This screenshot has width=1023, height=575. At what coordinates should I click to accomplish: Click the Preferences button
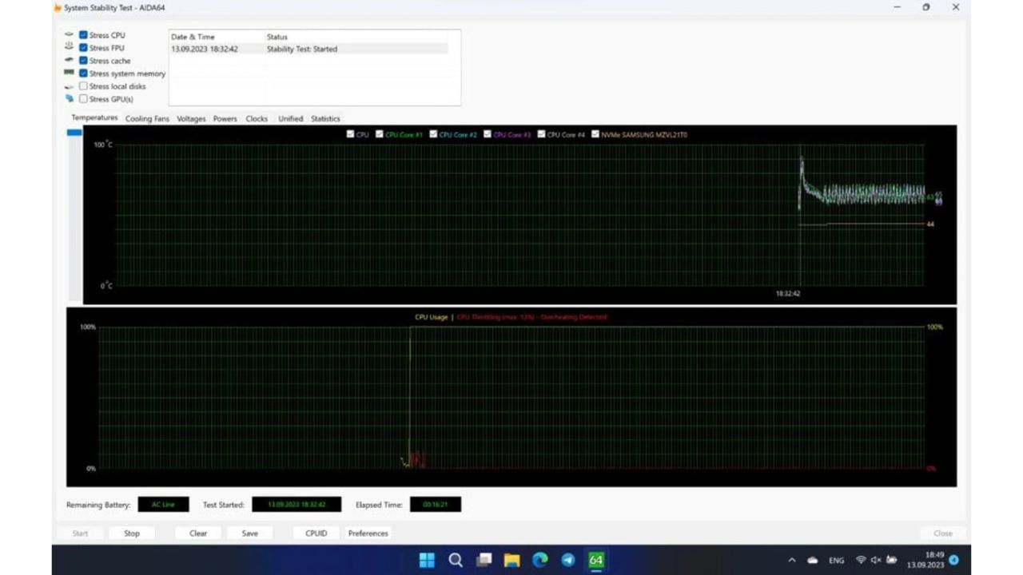point(368,533)
